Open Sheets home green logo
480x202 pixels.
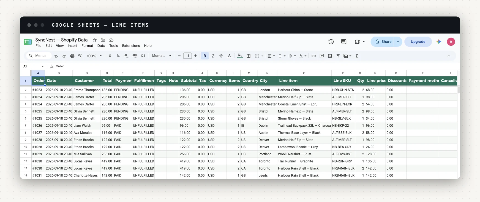click(x=28, y=42)
